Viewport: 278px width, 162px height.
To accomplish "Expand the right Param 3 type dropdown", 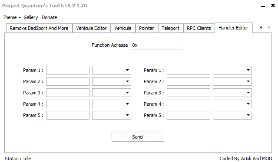I will pyautogui.click(x=232, y=93).
